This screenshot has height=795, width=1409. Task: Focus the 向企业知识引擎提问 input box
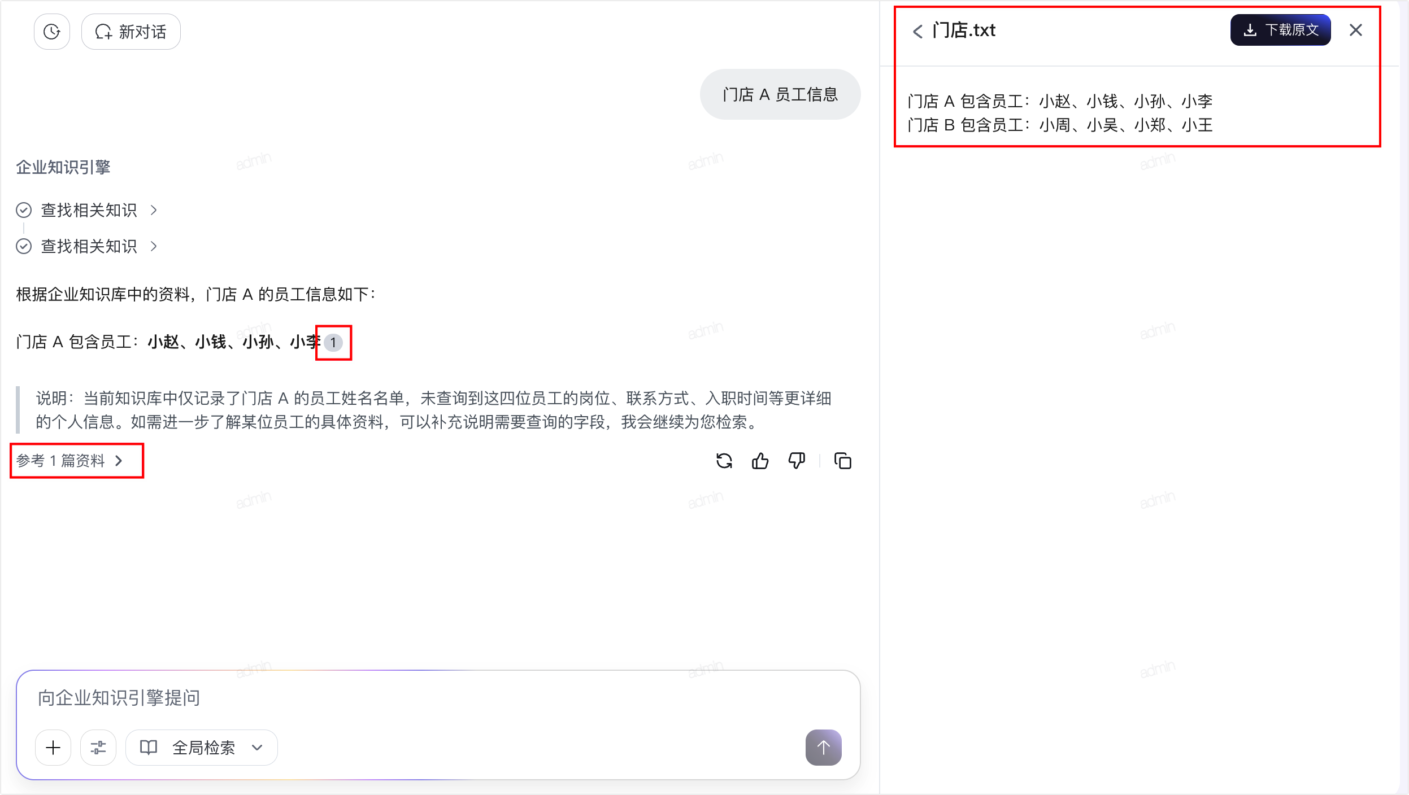point(438,698)
